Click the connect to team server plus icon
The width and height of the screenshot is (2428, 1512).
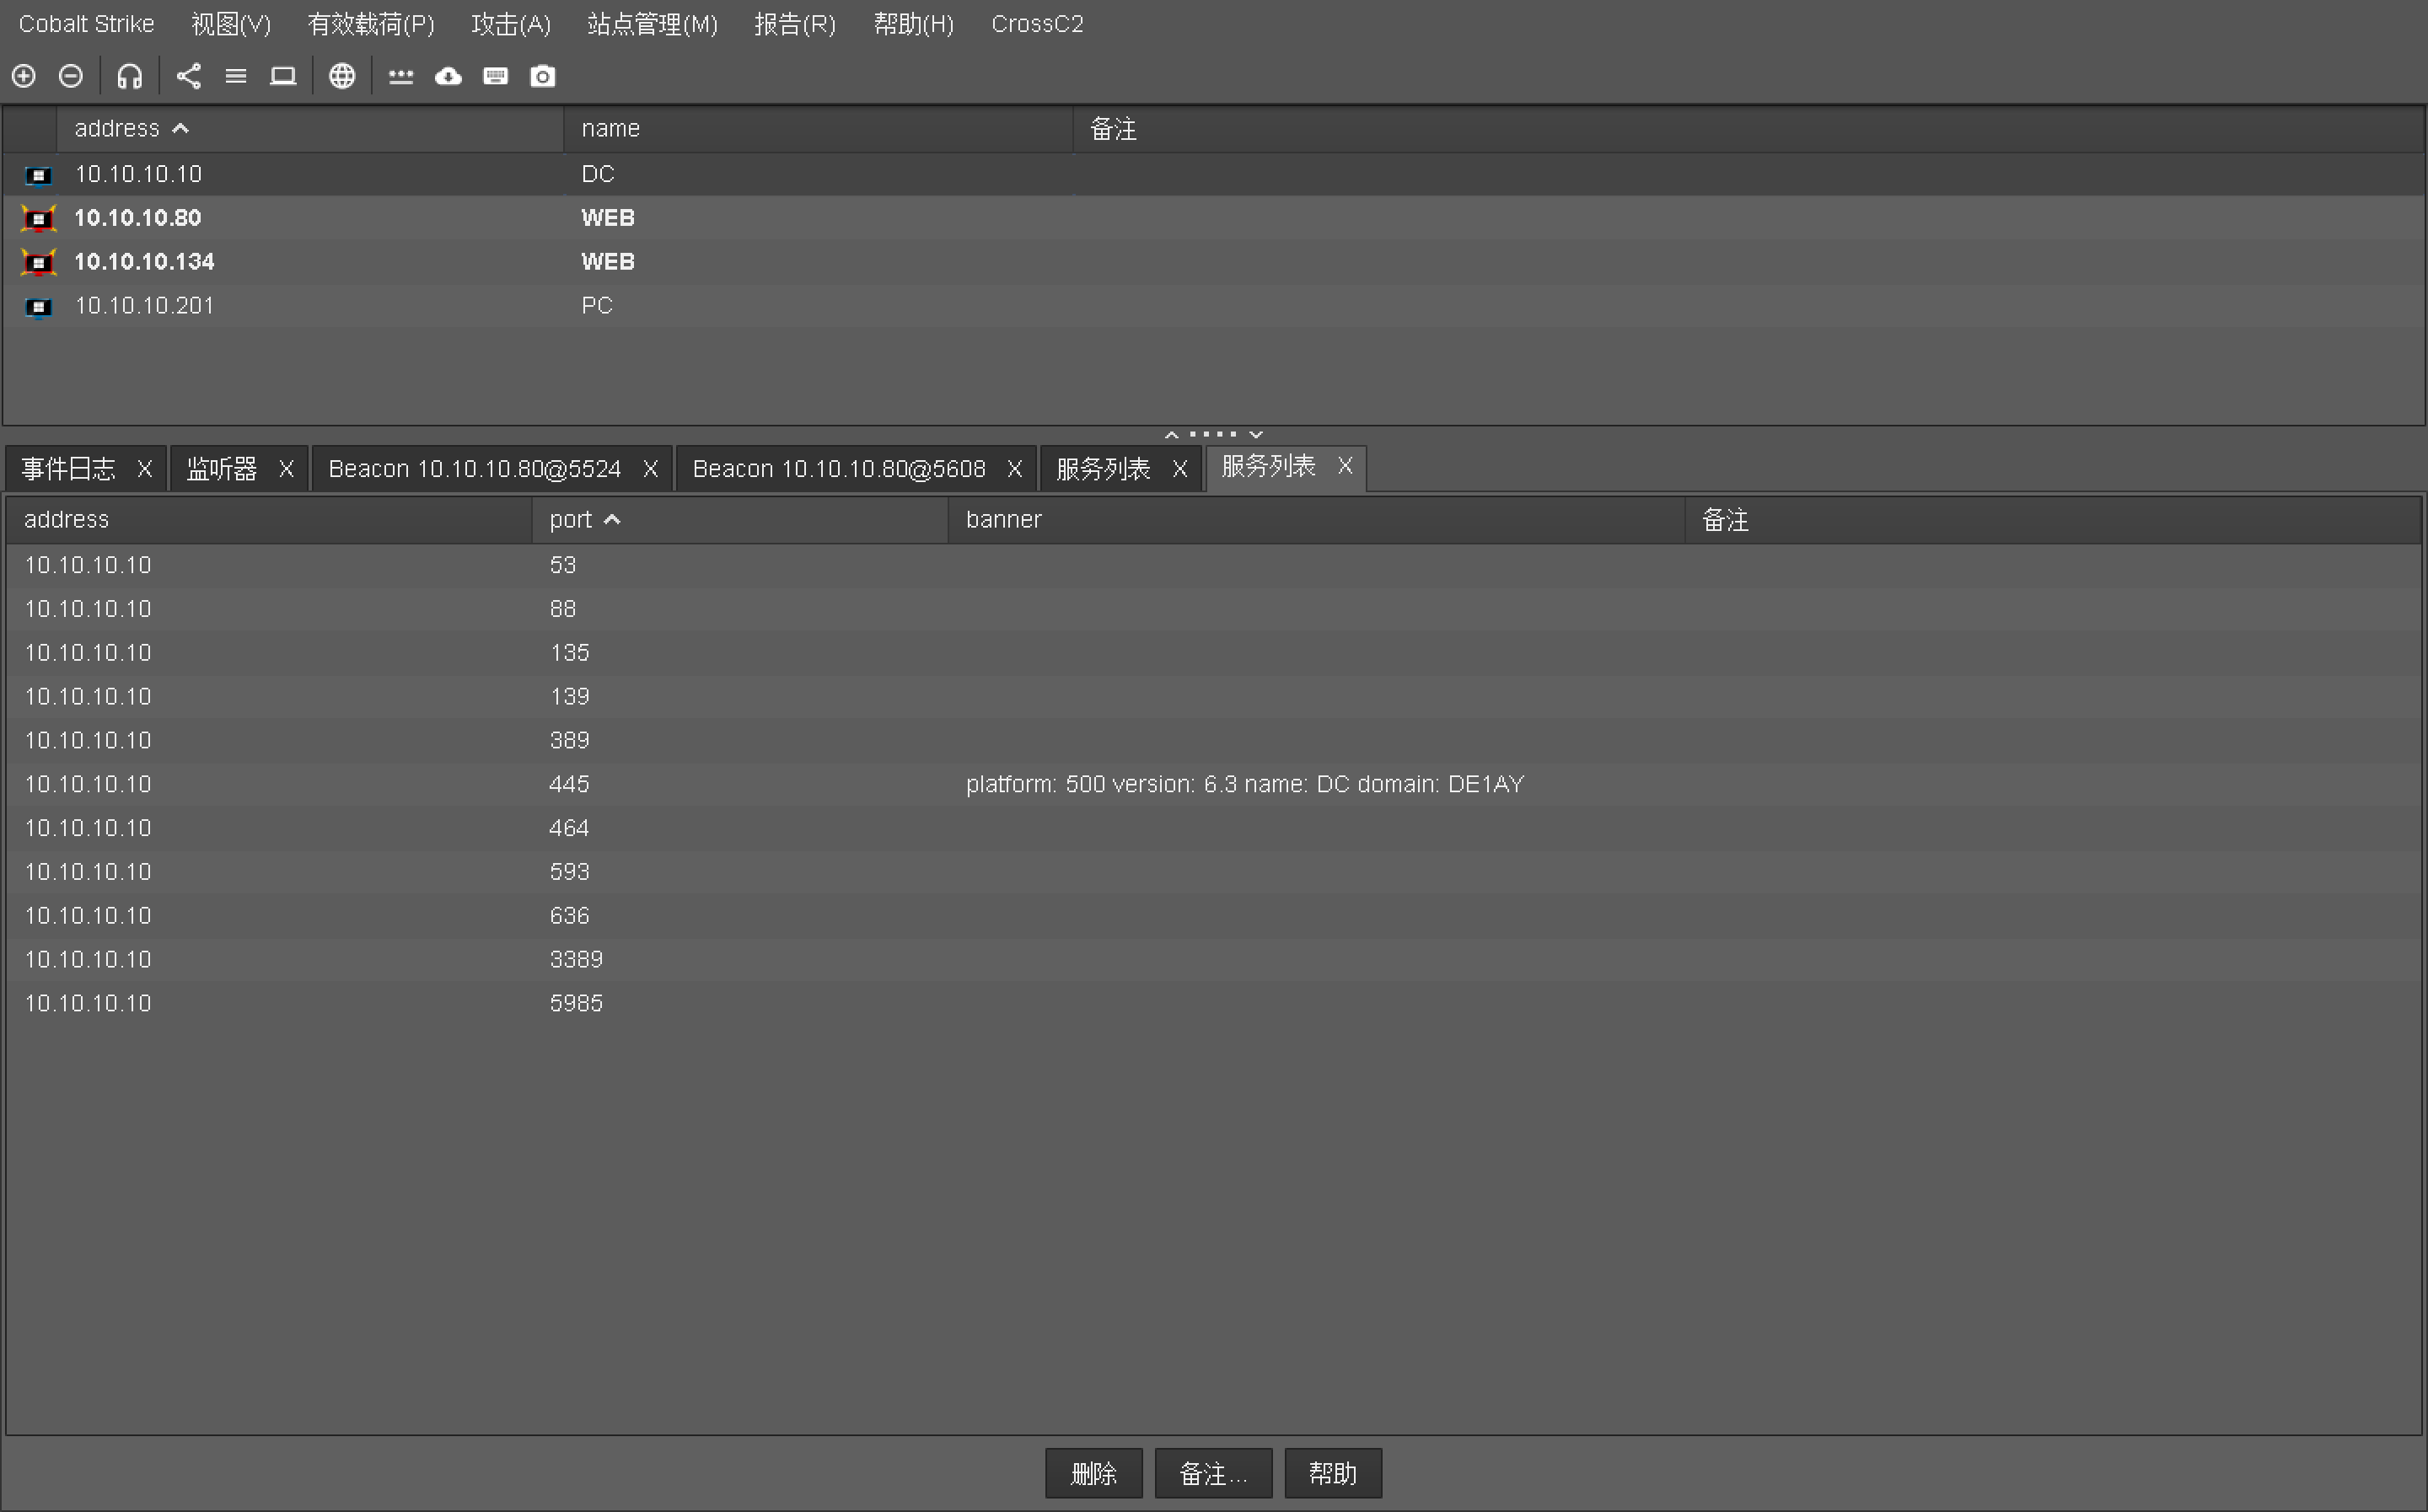click(x=24, y=76)
